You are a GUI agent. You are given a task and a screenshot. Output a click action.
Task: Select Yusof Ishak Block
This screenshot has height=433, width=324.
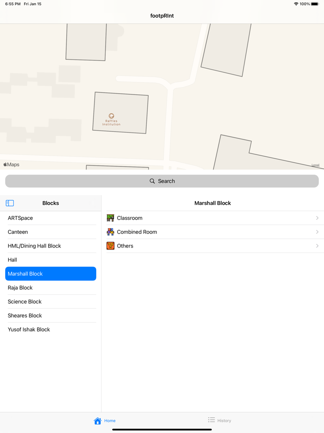pos(51,330)
